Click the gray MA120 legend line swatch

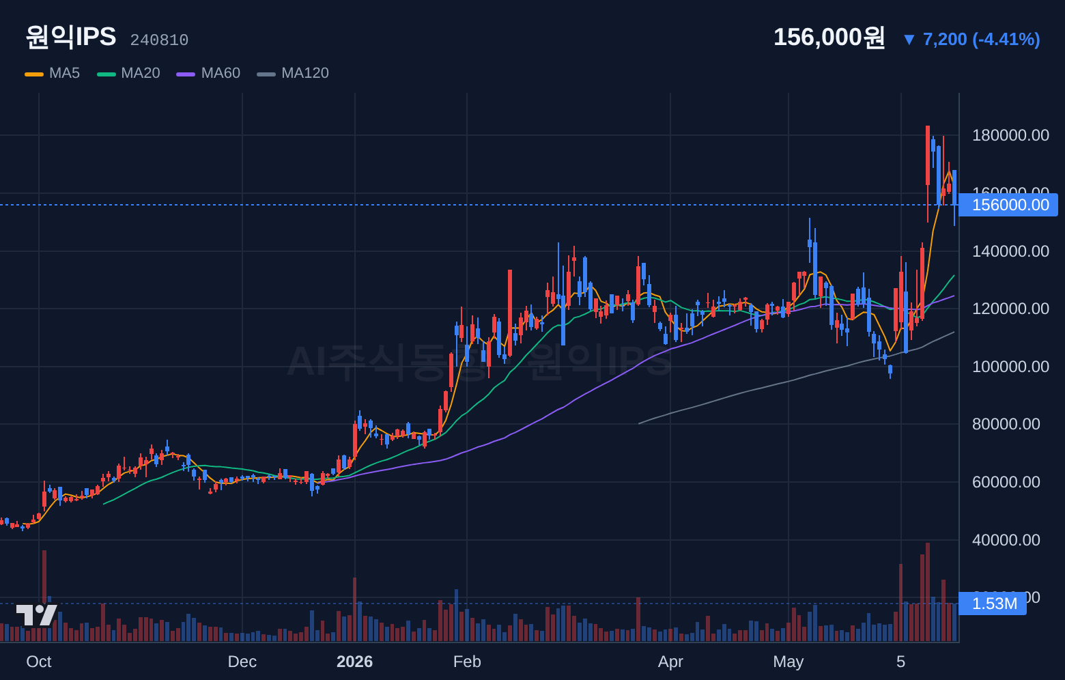[x=266, y=74]
